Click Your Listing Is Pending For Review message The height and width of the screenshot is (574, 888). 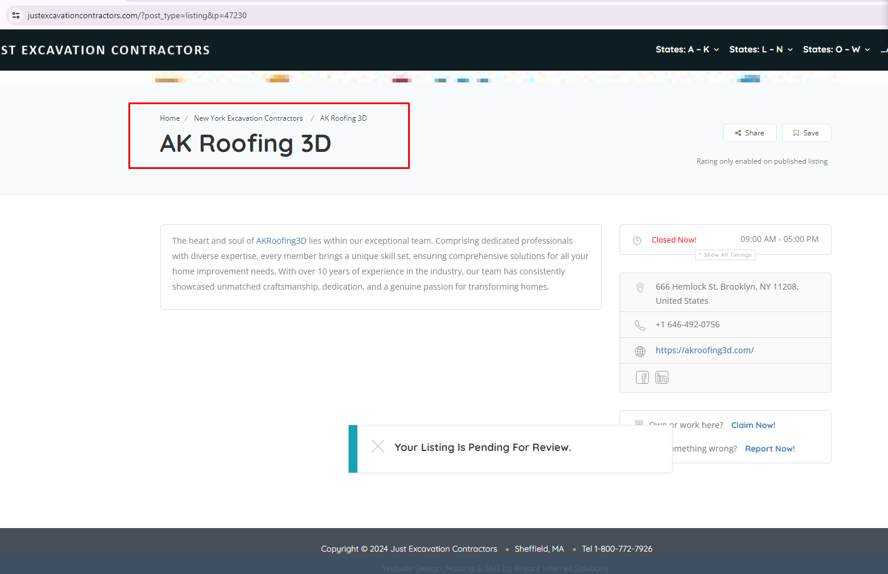tap(483, 447)
